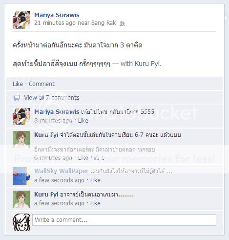Viewport: 229px width, 240px height.
Task: Like Kuru Fyl's latest comment
Action: 95,203
